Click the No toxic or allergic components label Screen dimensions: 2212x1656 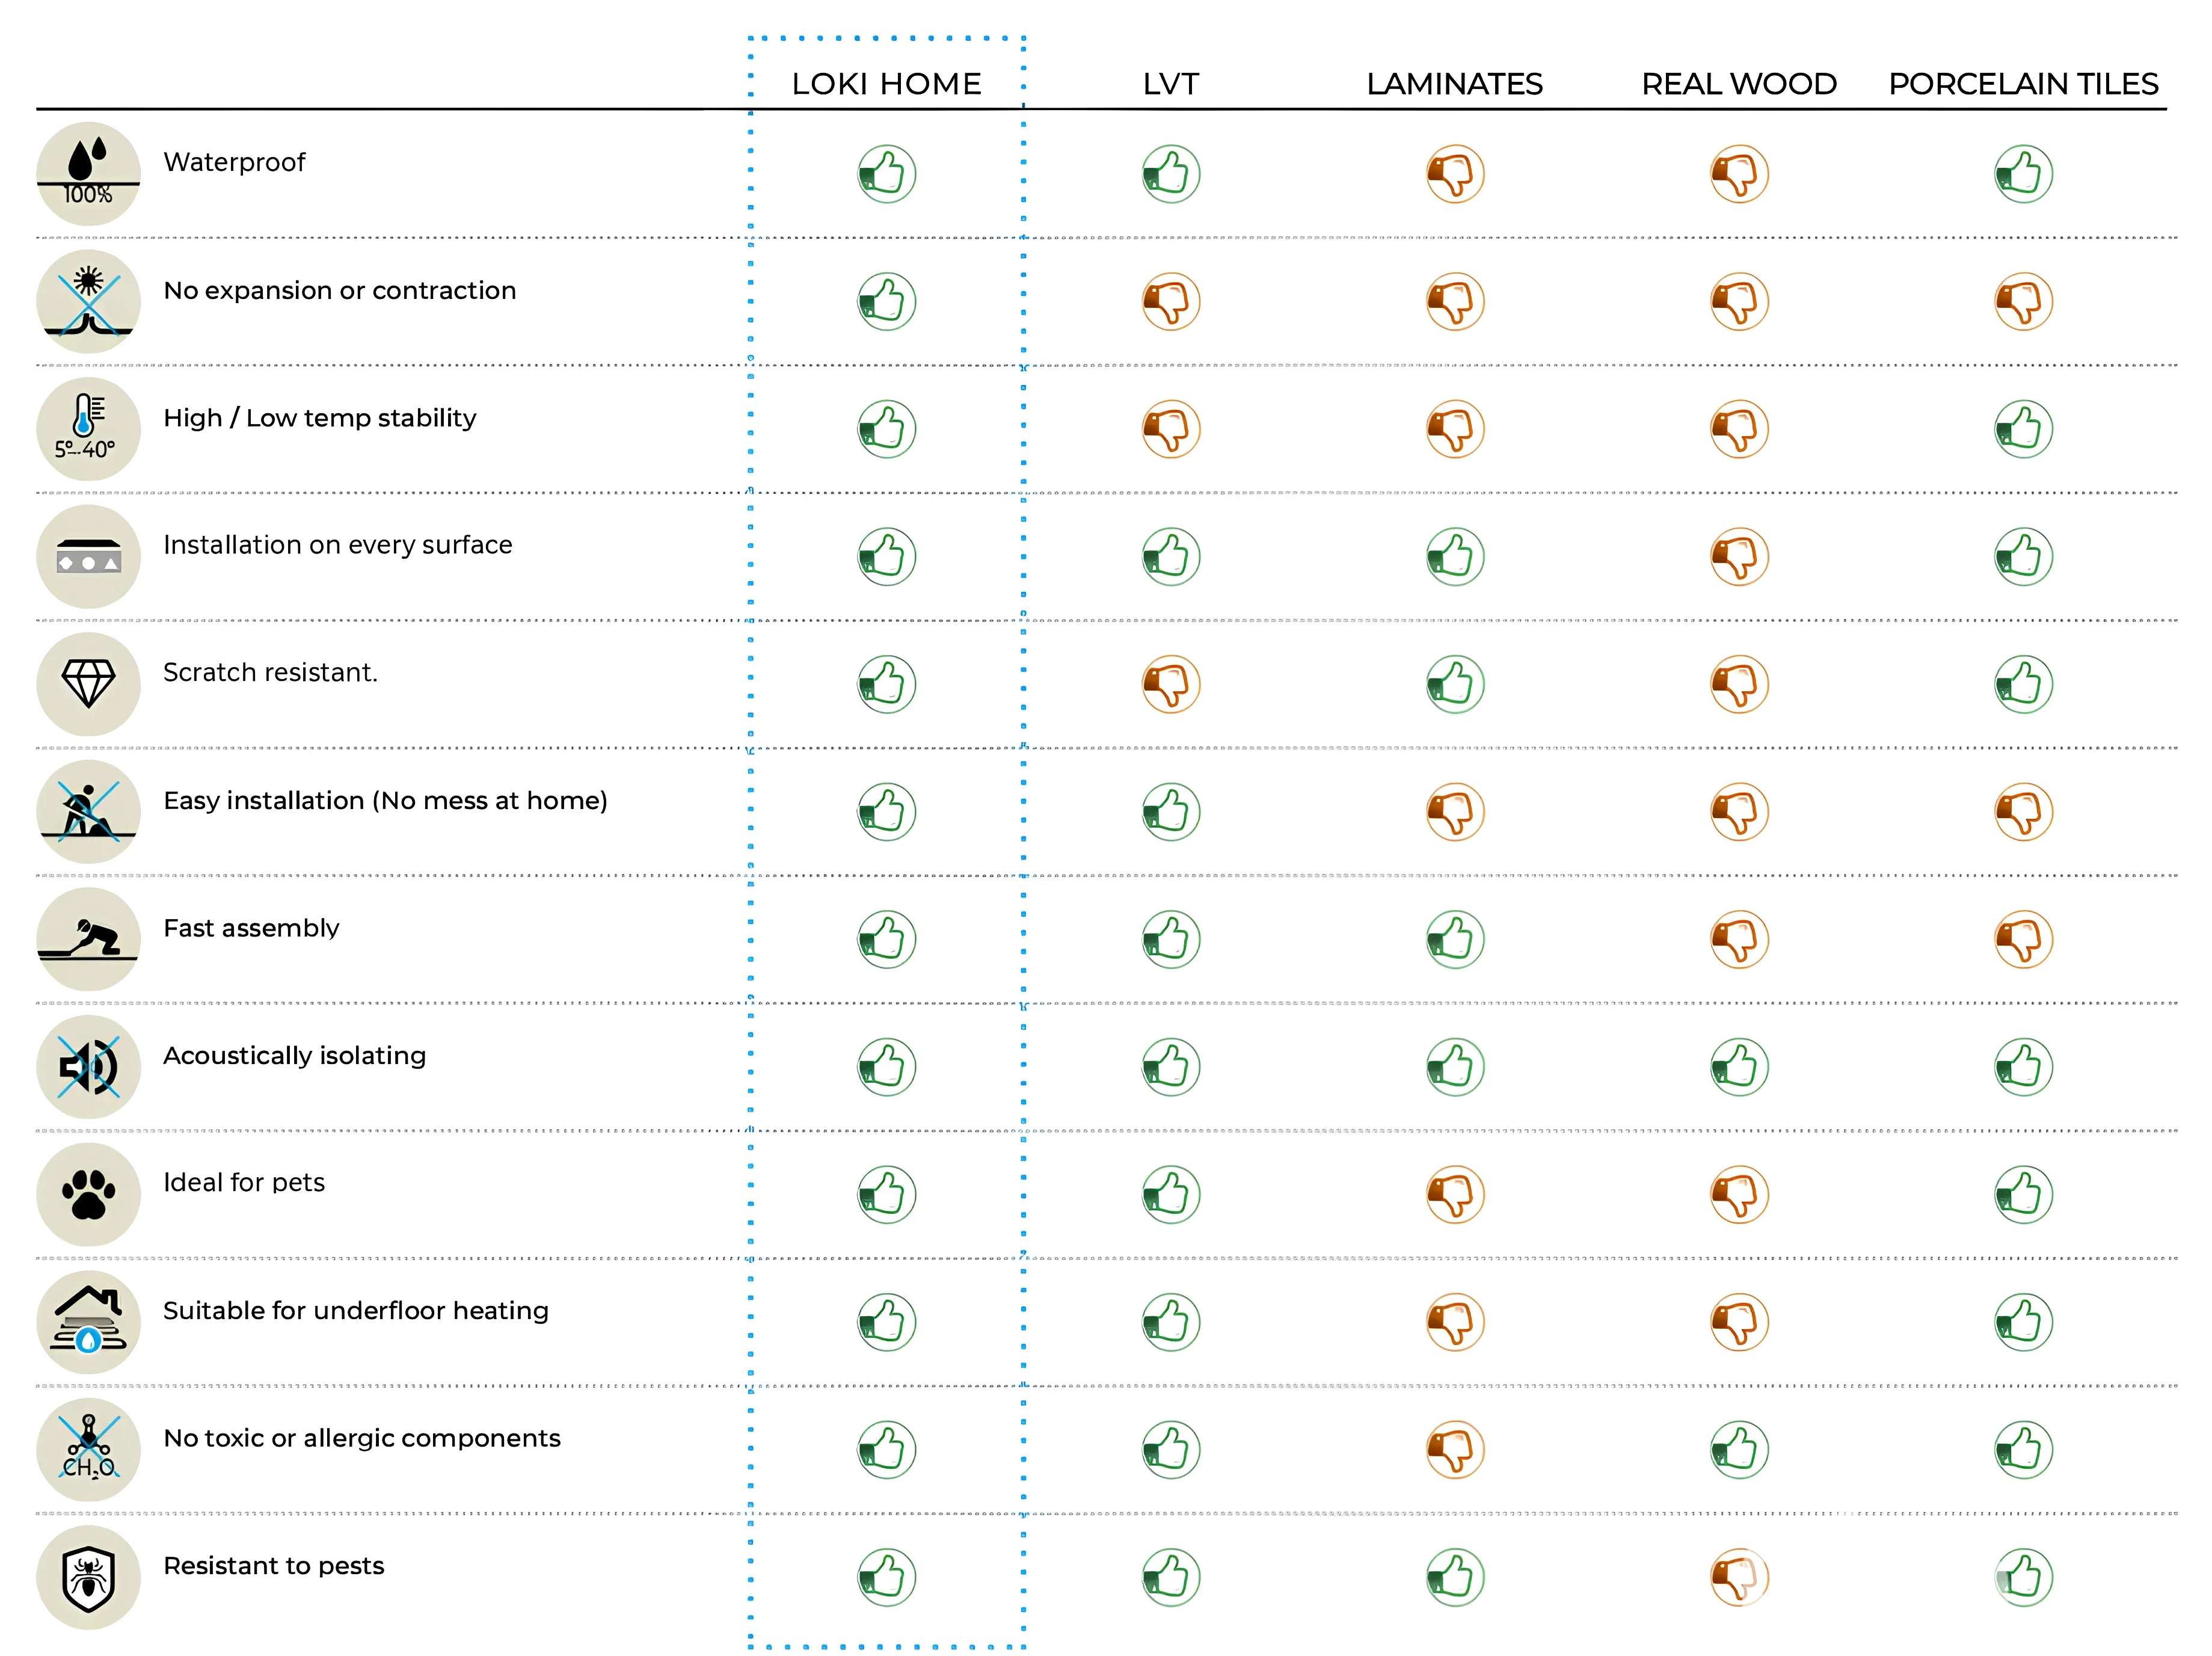click(x=362, y=1438)
